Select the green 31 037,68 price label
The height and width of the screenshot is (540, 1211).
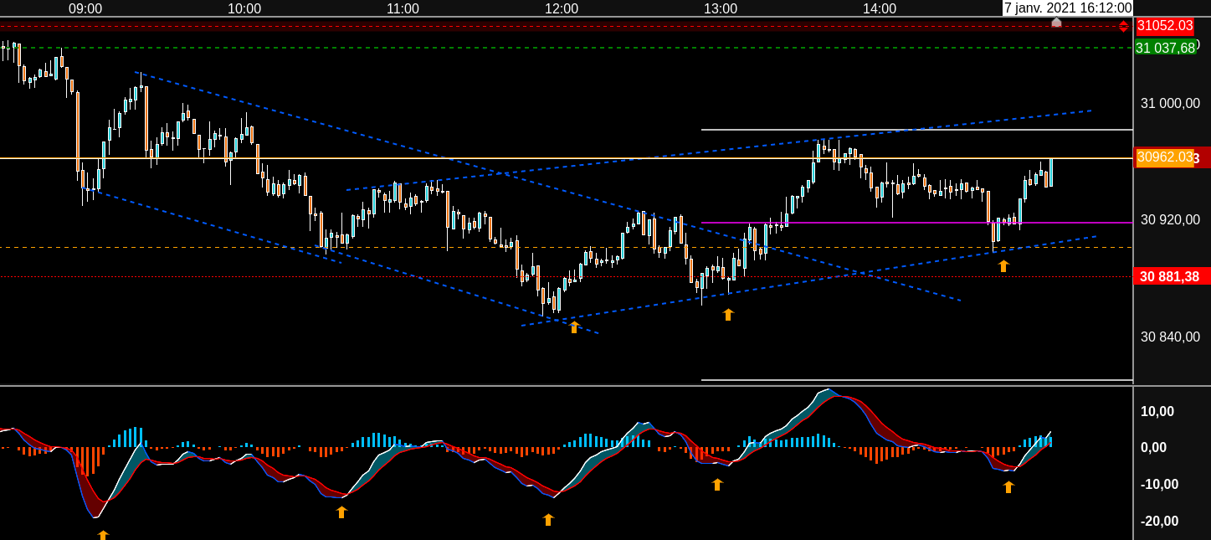1165,48
